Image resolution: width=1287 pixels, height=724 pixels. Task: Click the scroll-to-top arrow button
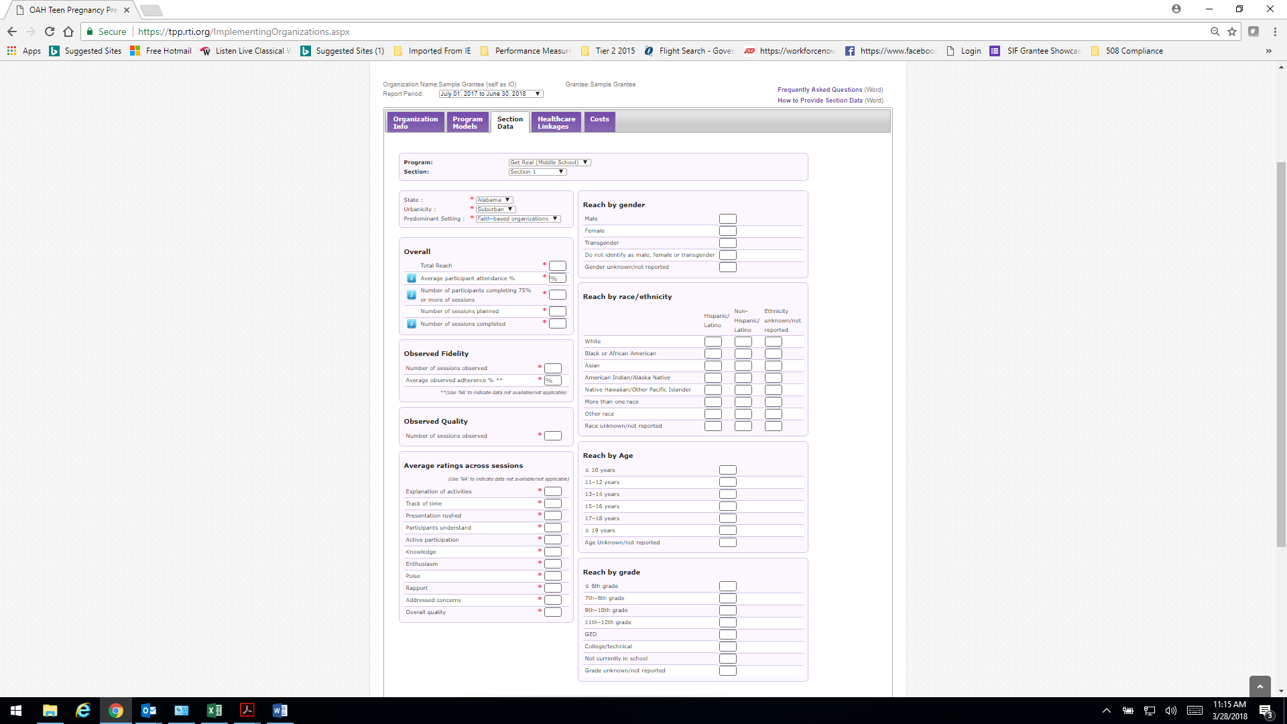pos(1260,686)
